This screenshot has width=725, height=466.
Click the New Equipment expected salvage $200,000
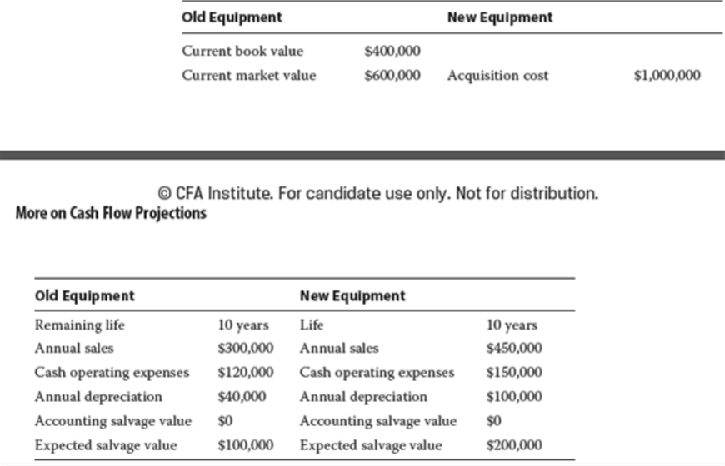[513, 445]
